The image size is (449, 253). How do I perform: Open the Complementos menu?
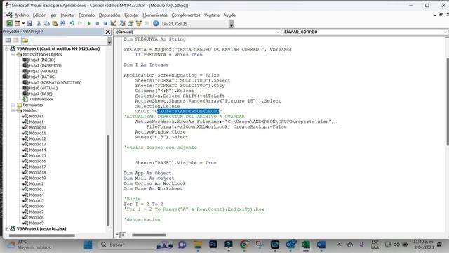pos(185,15)
